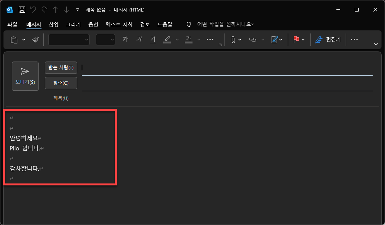Close the message window
The width and height of the screenshot is (385, 225).
[375, 10]
